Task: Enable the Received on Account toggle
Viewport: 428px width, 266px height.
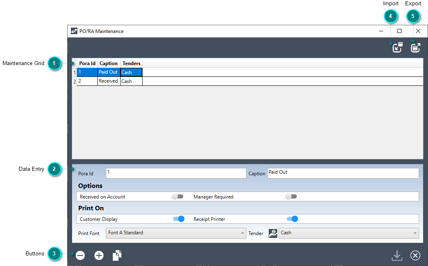Action: coord(178,196)
